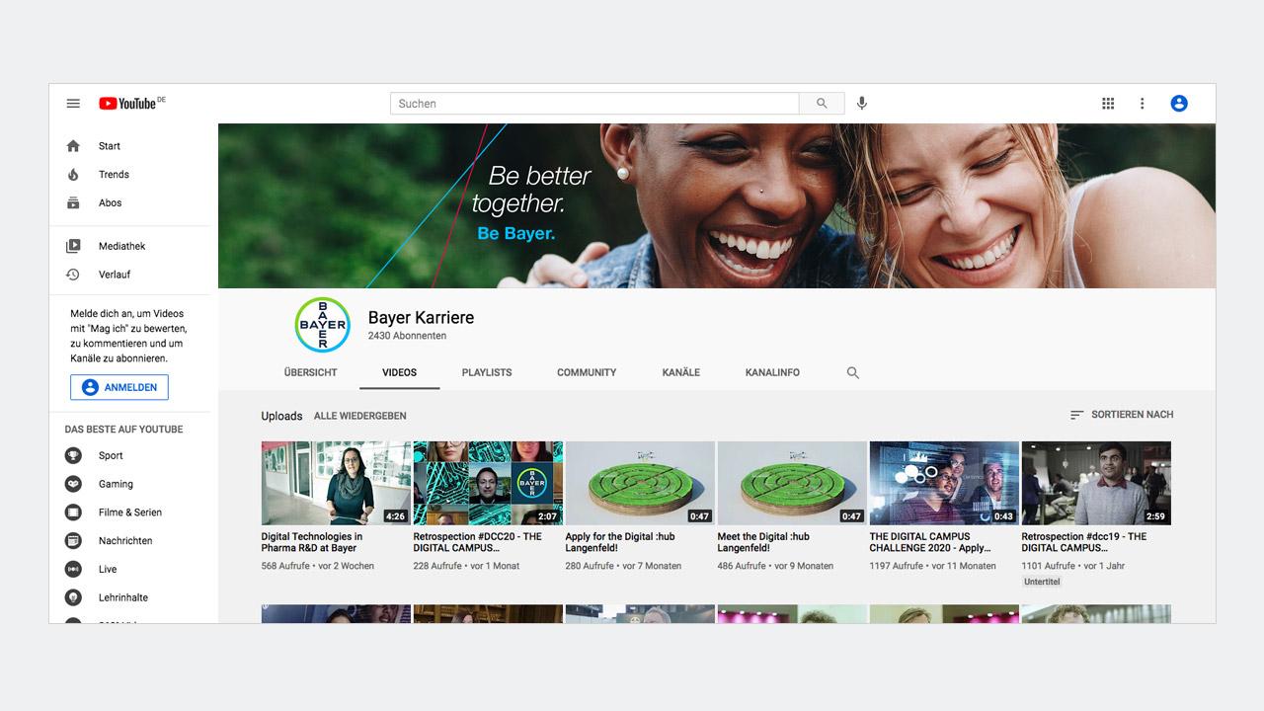Open the Playlists tab
The height and width of the screenshot is (711, 1264).
point(487,373)
